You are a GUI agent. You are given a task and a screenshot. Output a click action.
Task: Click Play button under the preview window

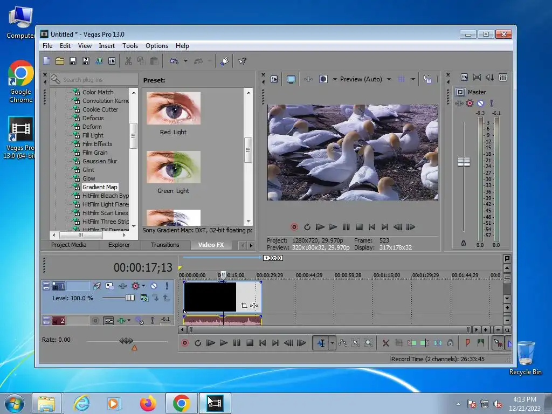(333, 227)
